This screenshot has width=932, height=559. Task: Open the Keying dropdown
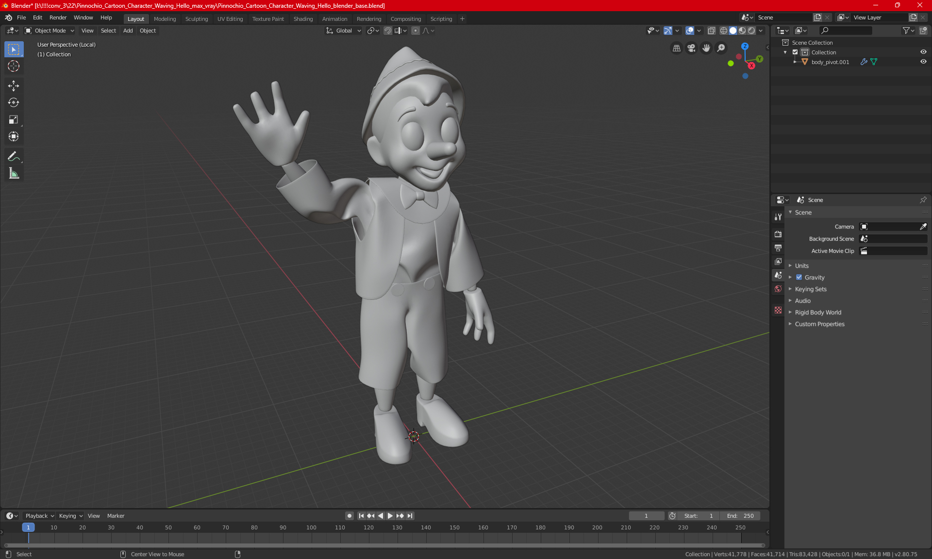coord(70,516)
